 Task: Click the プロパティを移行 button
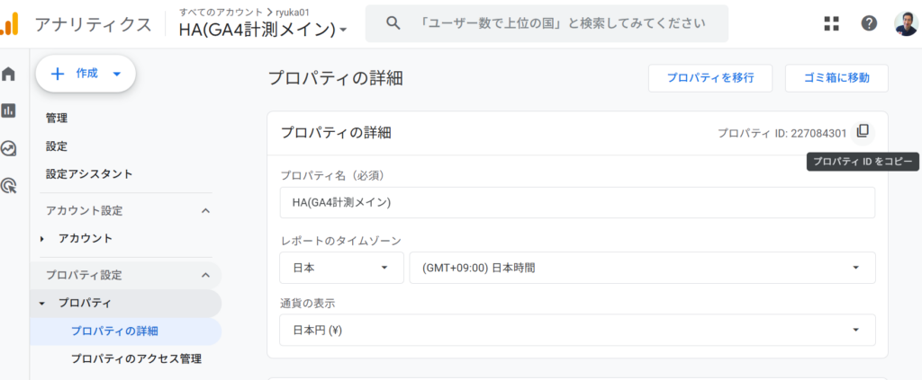click(710, 78)
